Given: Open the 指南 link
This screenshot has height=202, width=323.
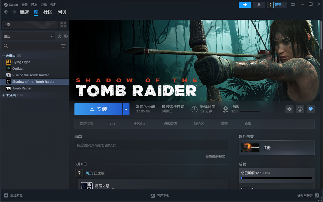Looking at the screenshot, I should click(224, 124).
